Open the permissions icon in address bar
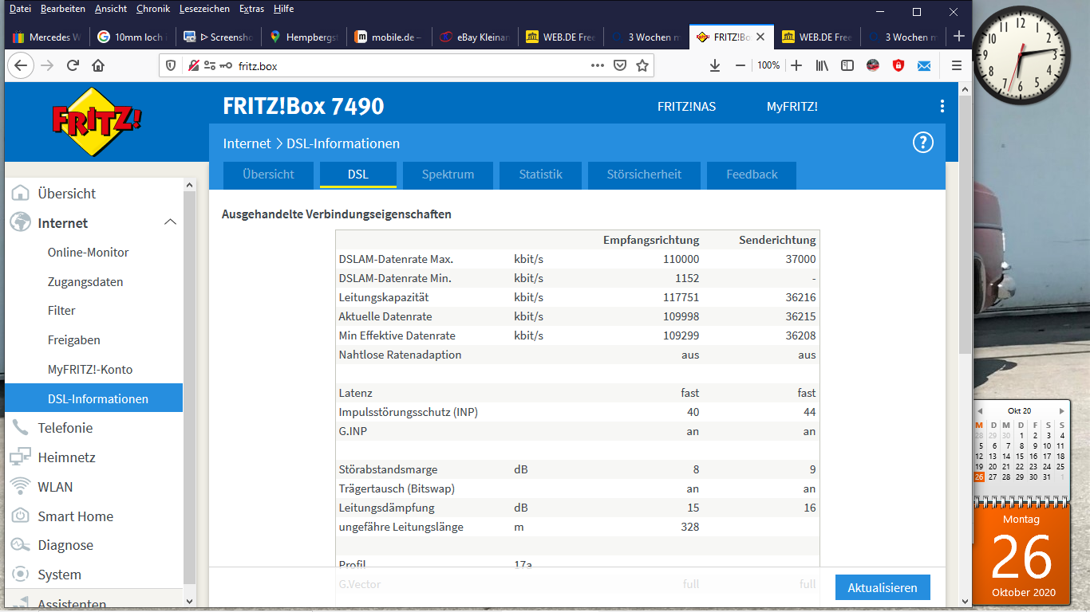 [x=210, y=65]
